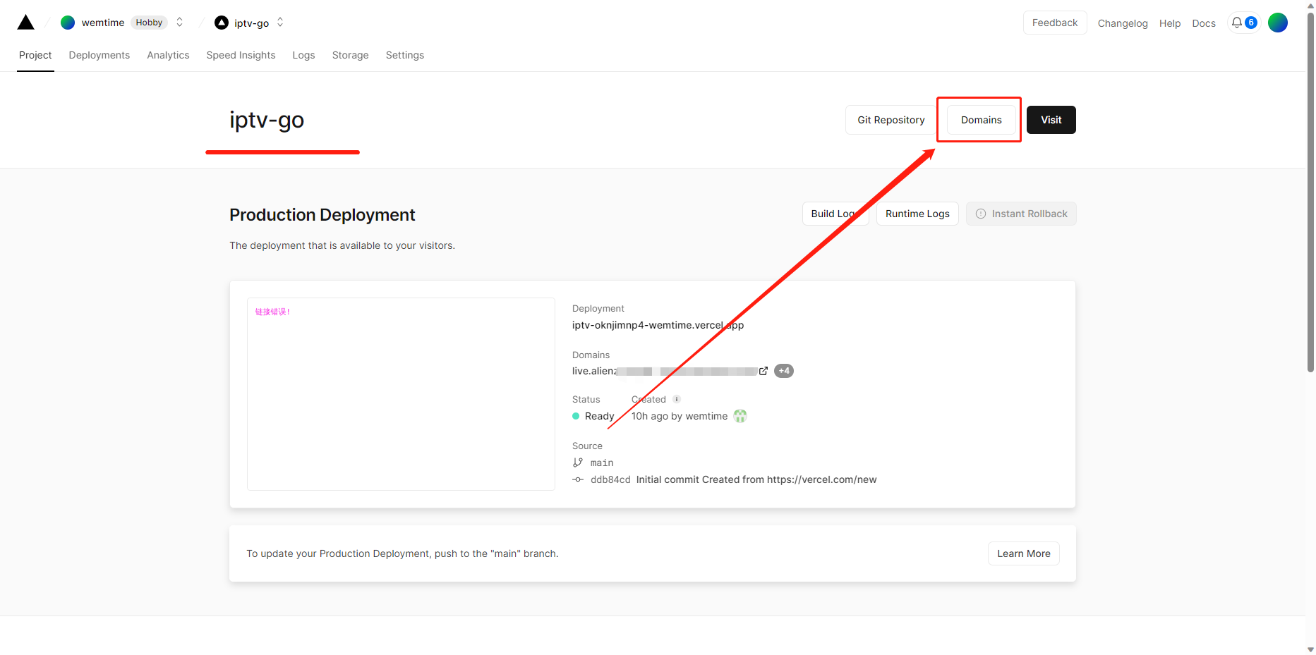The image size is (1316, 655).
Task: Click the scrollbar down arrow
Action: coord(1310,649)
